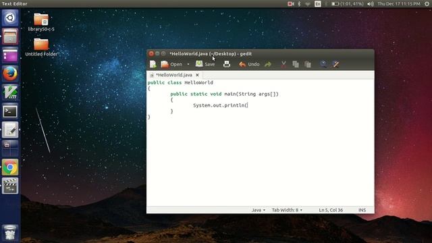The width and height of the screenshot is (432, 243).
Task: Switch to gedit Text Editor launcher icon
Action: [10, 130]
